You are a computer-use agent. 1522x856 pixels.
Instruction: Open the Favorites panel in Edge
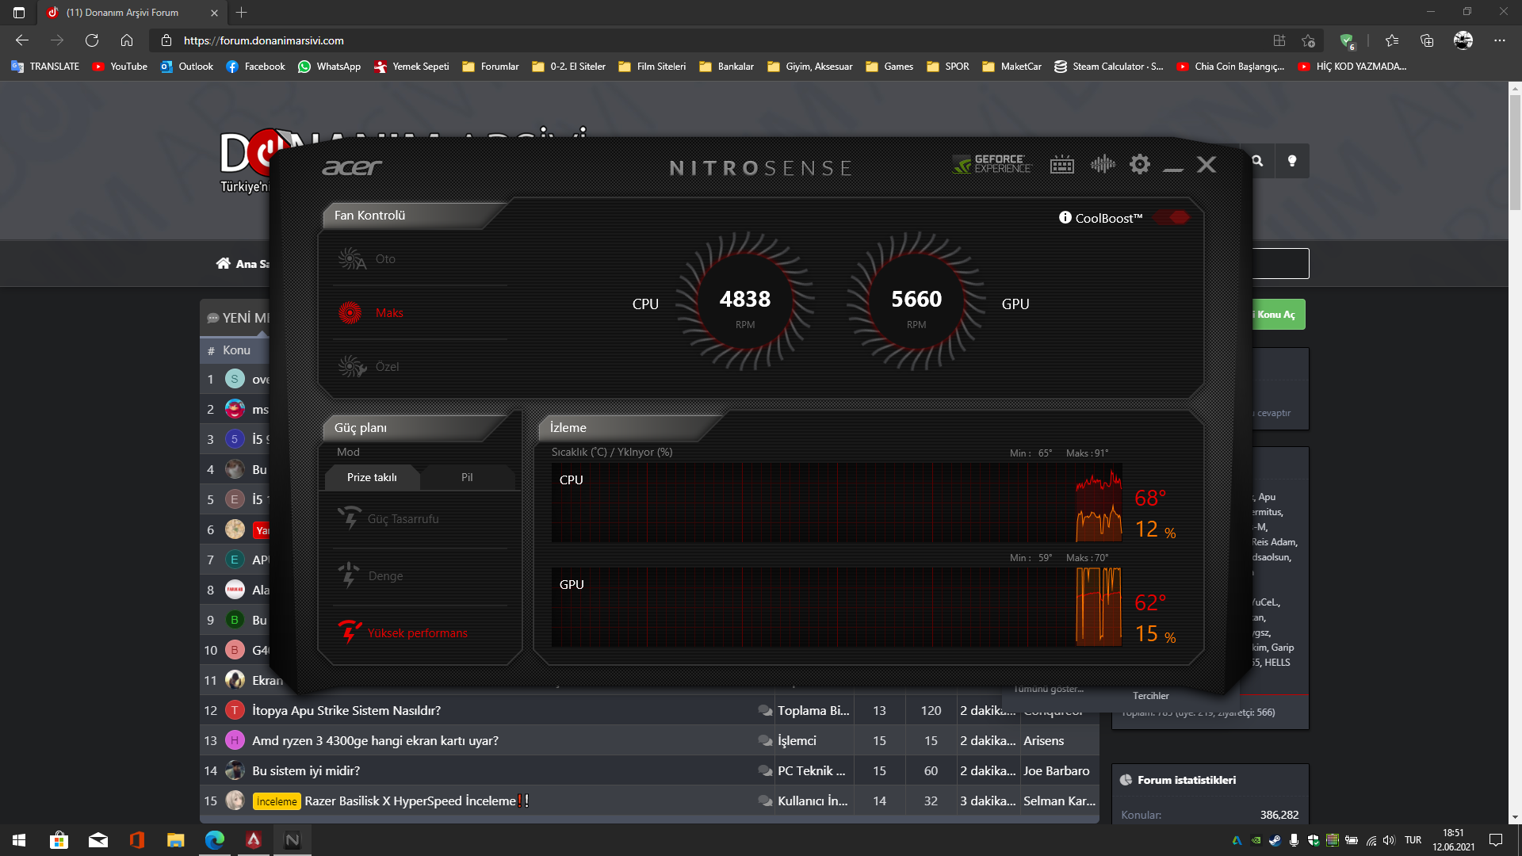[x=1391, y=40]
